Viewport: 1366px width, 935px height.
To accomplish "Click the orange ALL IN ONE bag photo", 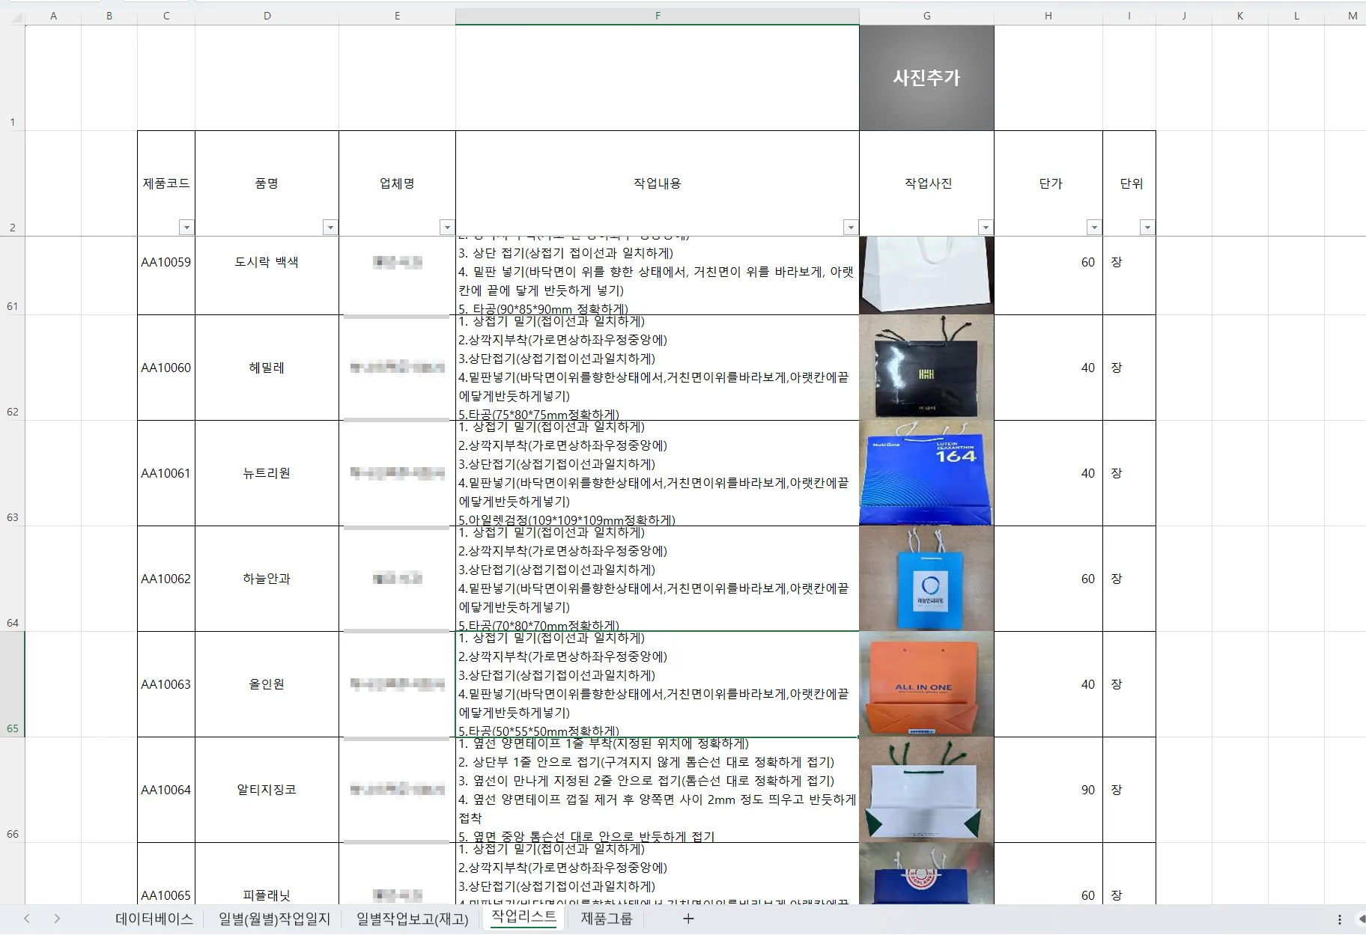I will coord(926,684).
